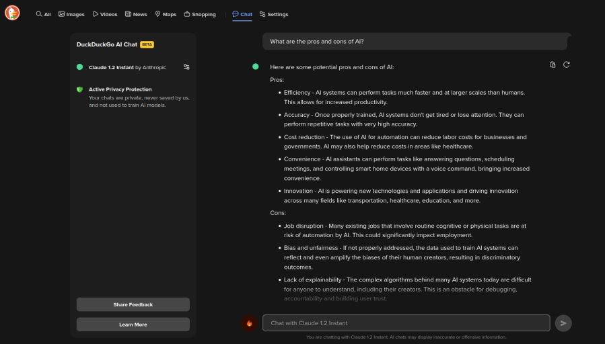The image size is (605, 344).
Task: Switch to the Images tab
Action: (x=71, y=14)
